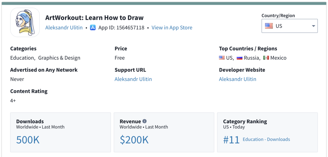Click the Mexico flag icon
The height and width of the screenshot is (157, 328).
tap(266, 58)
